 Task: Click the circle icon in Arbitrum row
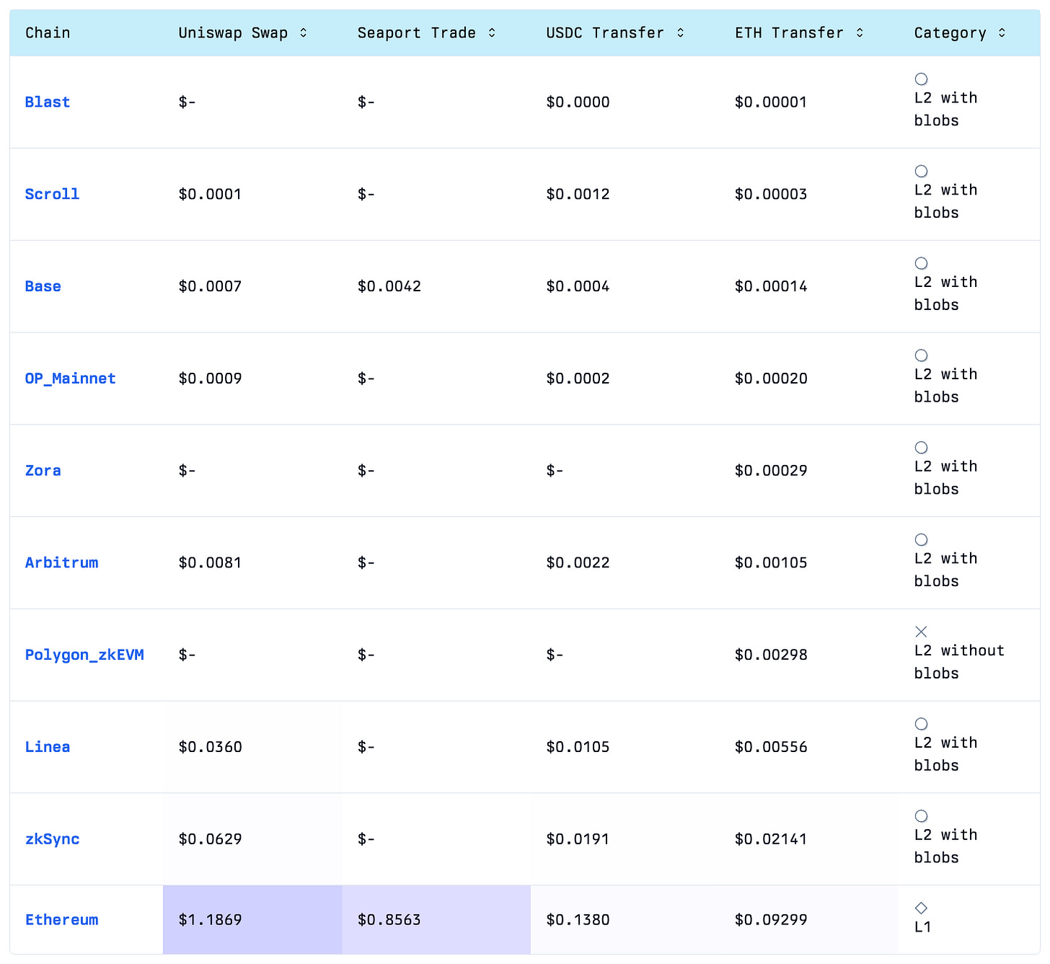tap(921, 540)
